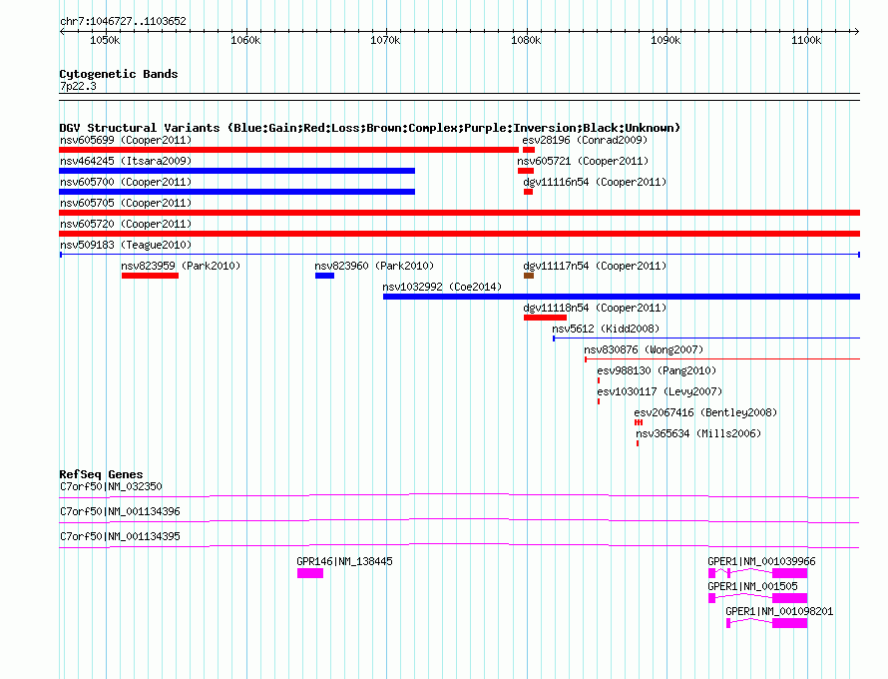888x679 pixels.
Task: Open the 'nsv5612 (Kidd2008)' label
Action: [x=606, y=329]
